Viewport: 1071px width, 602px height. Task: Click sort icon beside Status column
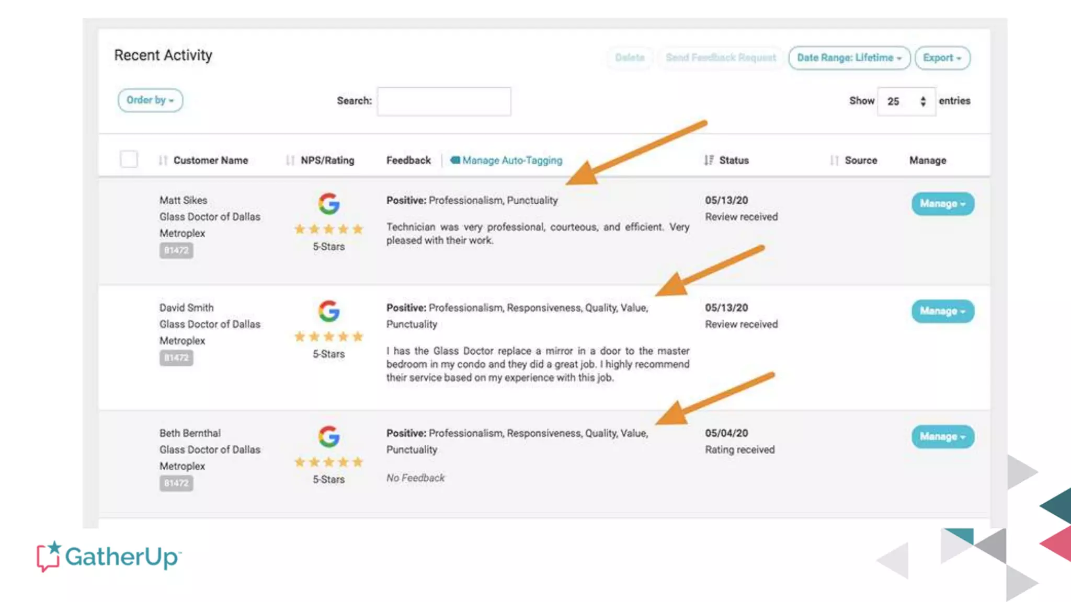[709, 160]
